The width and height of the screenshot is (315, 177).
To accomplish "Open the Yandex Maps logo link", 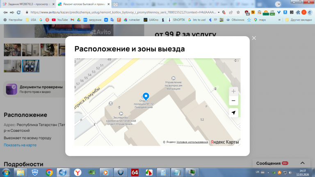I will click(225, 142).
